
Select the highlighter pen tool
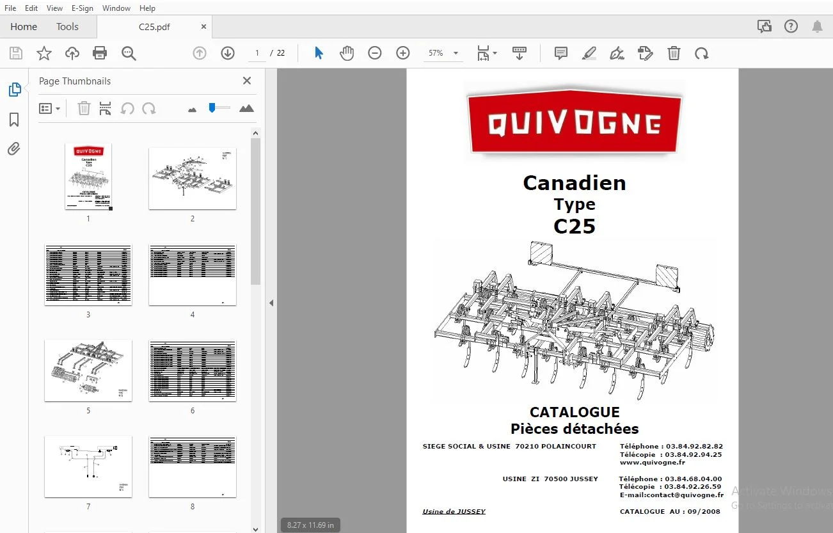click(589, 54)
